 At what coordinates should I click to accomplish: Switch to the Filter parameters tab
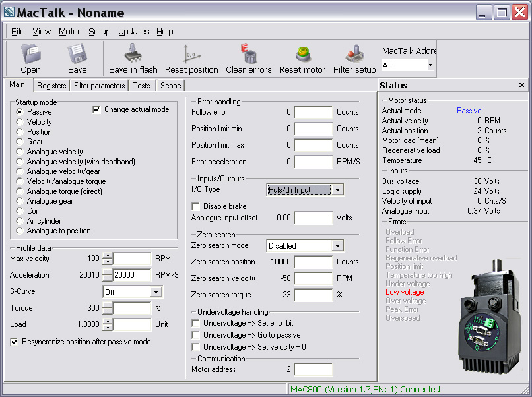click(x=100, y=86)
